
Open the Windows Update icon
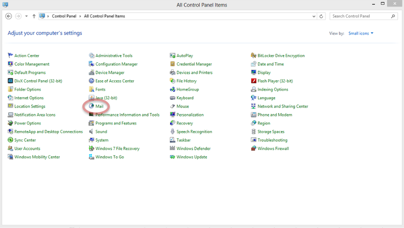(x=172, y=157)
